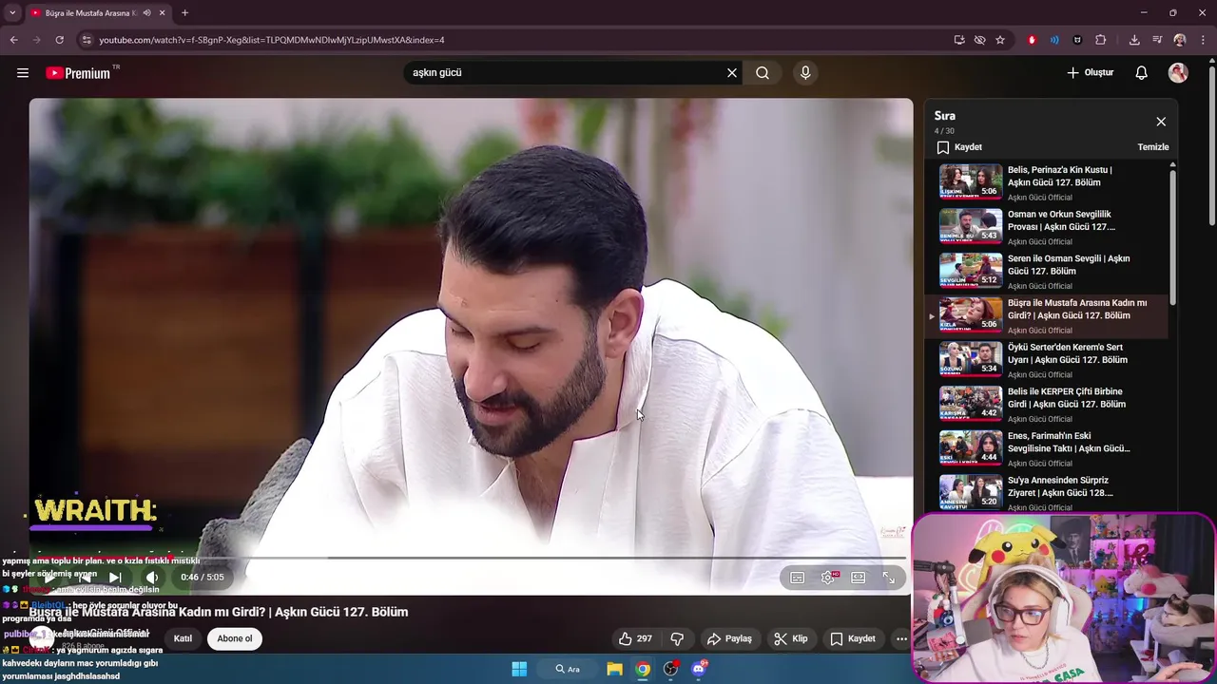Screen dimensions: 1217x684
Task: Mute the tab via speaker icon
Action: [x=146, y=13]
